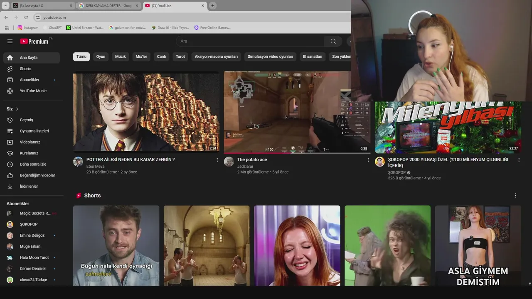Open Magic Secrets subscription channel

coord(32,213)
